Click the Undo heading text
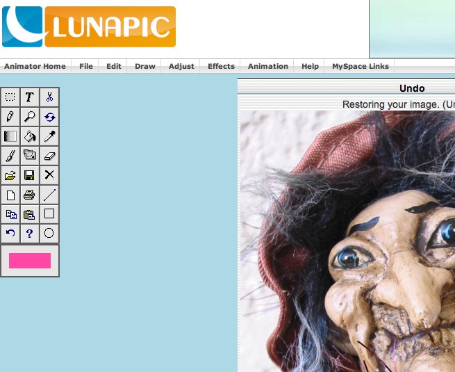This screenshot has width=455, height=372. (x=412, y=88)
